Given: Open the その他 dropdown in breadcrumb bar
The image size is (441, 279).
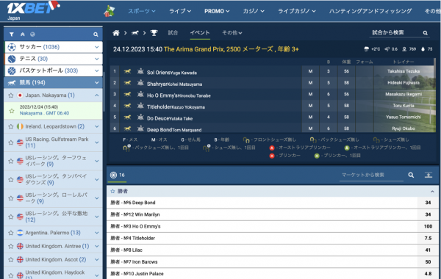Looking at the screenshot, I should (x=232, y=33).
